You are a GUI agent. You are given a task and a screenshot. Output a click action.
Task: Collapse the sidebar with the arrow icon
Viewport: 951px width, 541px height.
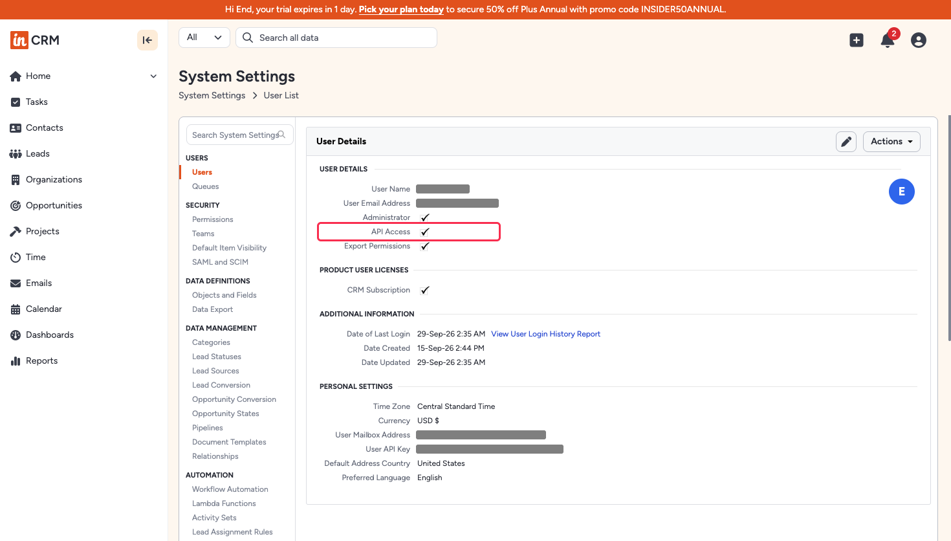tap(148, 40)
